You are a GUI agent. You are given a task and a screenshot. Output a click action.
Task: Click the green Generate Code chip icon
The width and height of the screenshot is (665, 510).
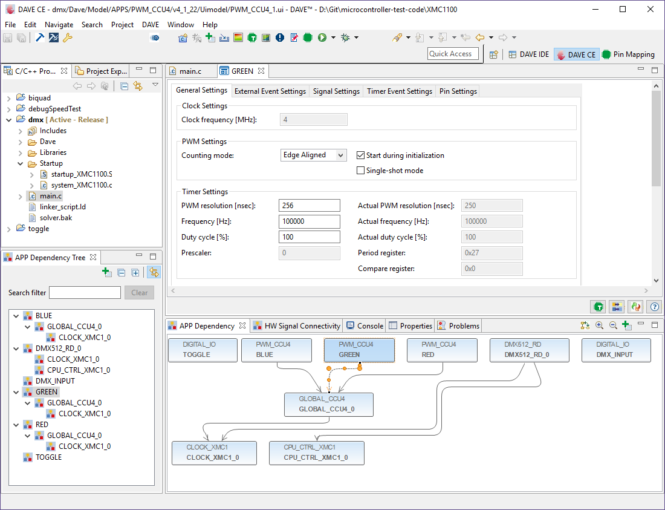point(251,38)
